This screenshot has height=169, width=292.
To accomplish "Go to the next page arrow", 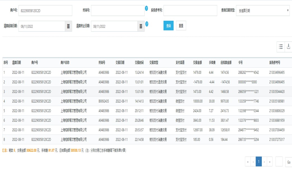I will click(x=265, y=162).
